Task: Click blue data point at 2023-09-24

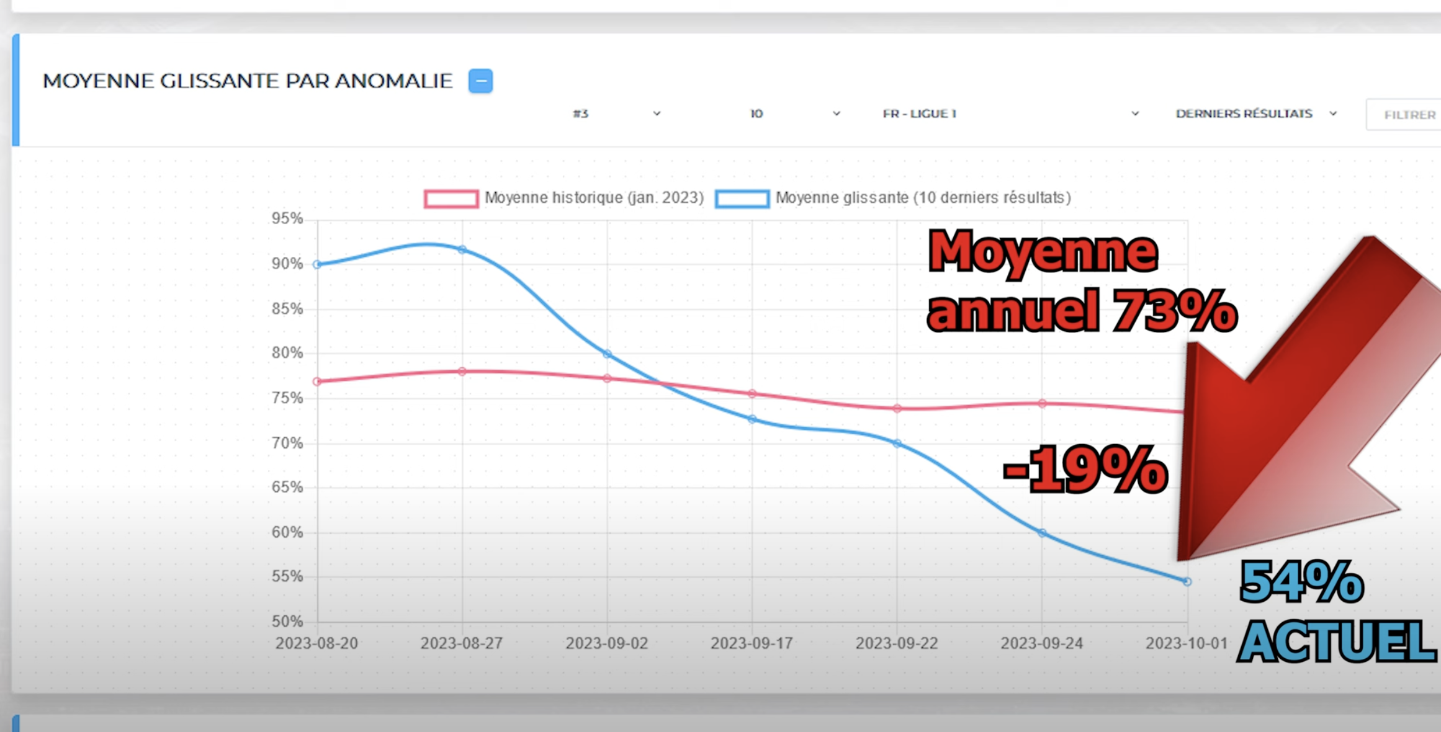Action: tap(1043, 533)
